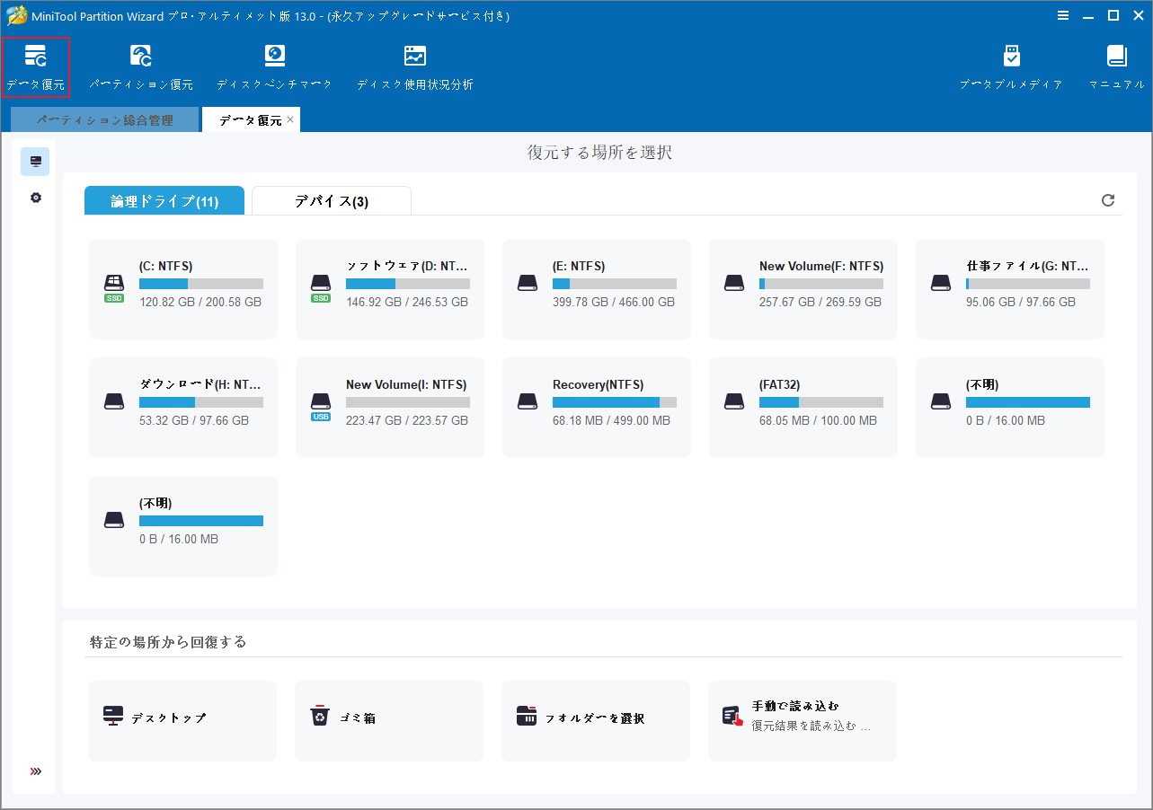Close the データ復元 tab
Screen dimensions: 1153x810
pos(290,118)
